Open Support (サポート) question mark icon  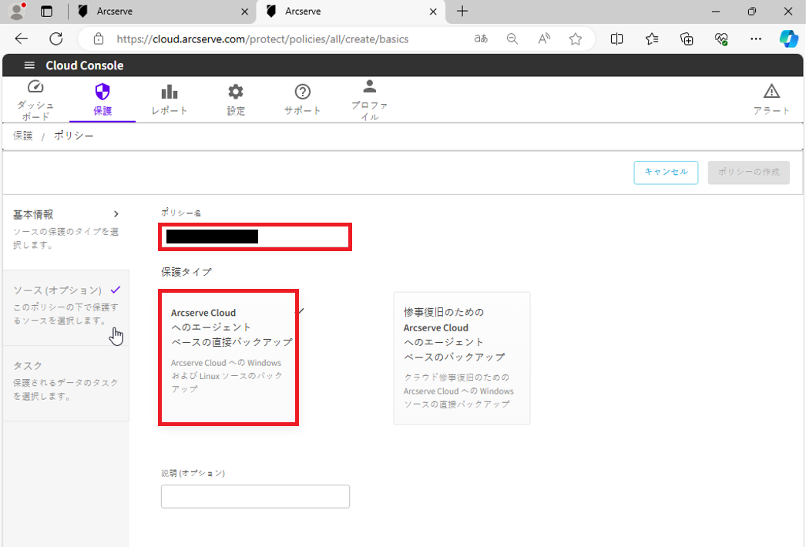tap(303, 92)
